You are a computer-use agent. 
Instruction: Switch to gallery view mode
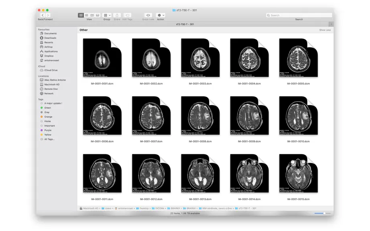[98, 15]
